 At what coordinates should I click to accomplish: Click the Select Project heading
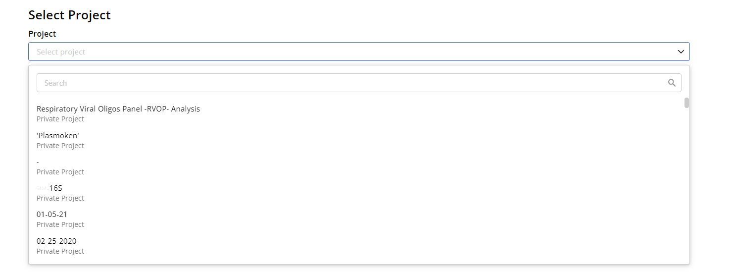pyautogui.click(x=69, y=15)
